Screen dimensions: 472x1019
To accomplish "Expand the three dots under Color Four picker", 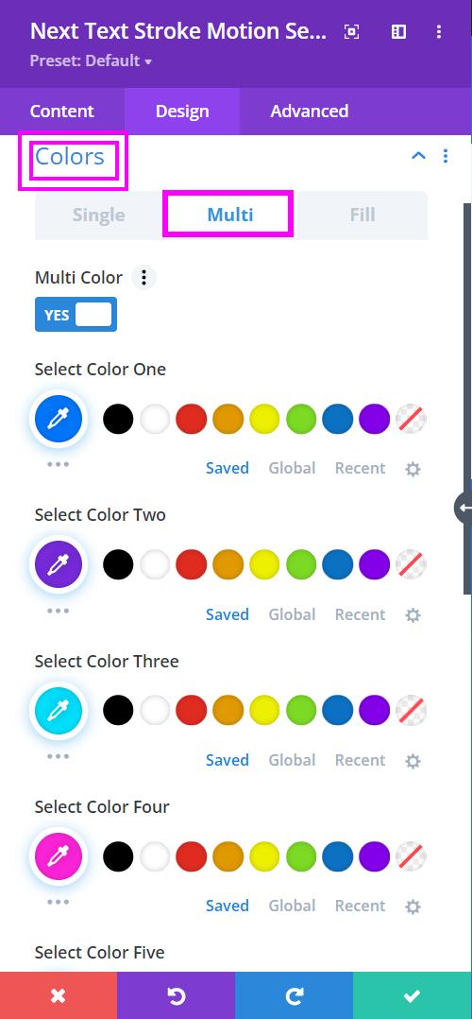I will point(59,902).
